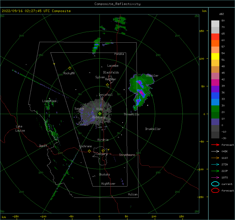Click the Sylvan label
Viewport: 235px width, 220px height.
pyautogui.click(x=100, y=77)
